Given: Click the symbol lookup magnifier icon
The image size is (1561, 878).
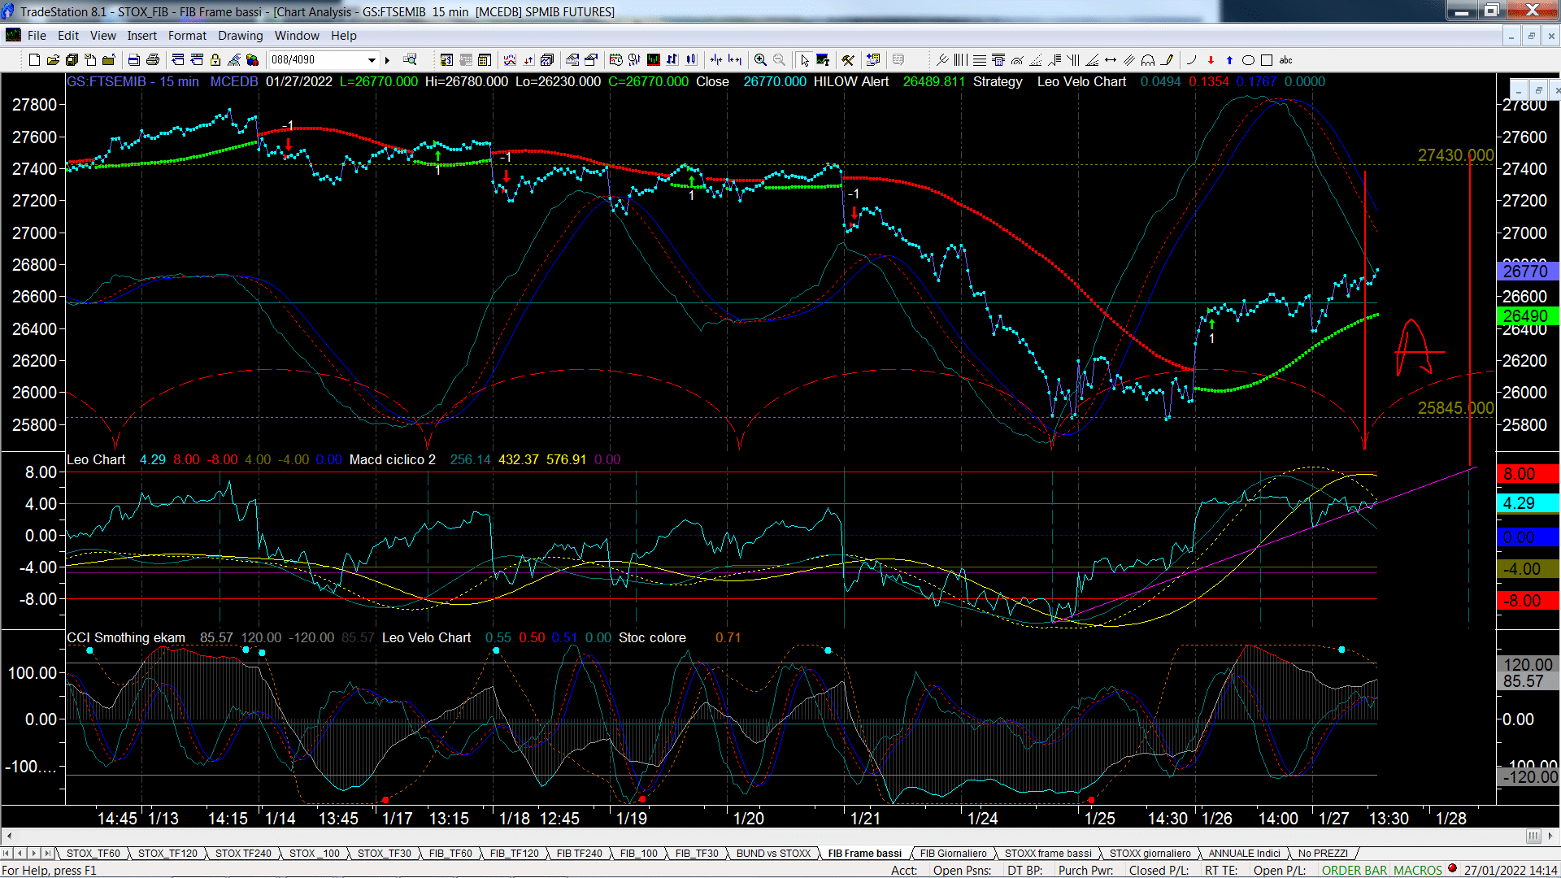Looking at the screenshot, I should point(410,59).
